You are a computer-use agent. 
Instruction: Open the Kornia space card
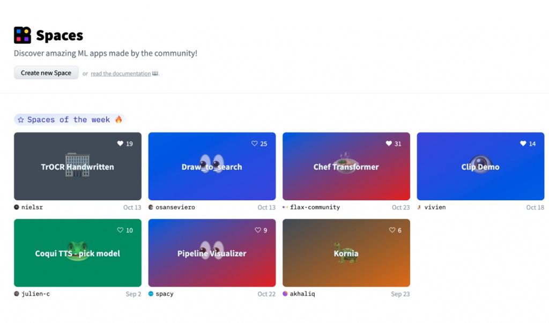(346, 253)
